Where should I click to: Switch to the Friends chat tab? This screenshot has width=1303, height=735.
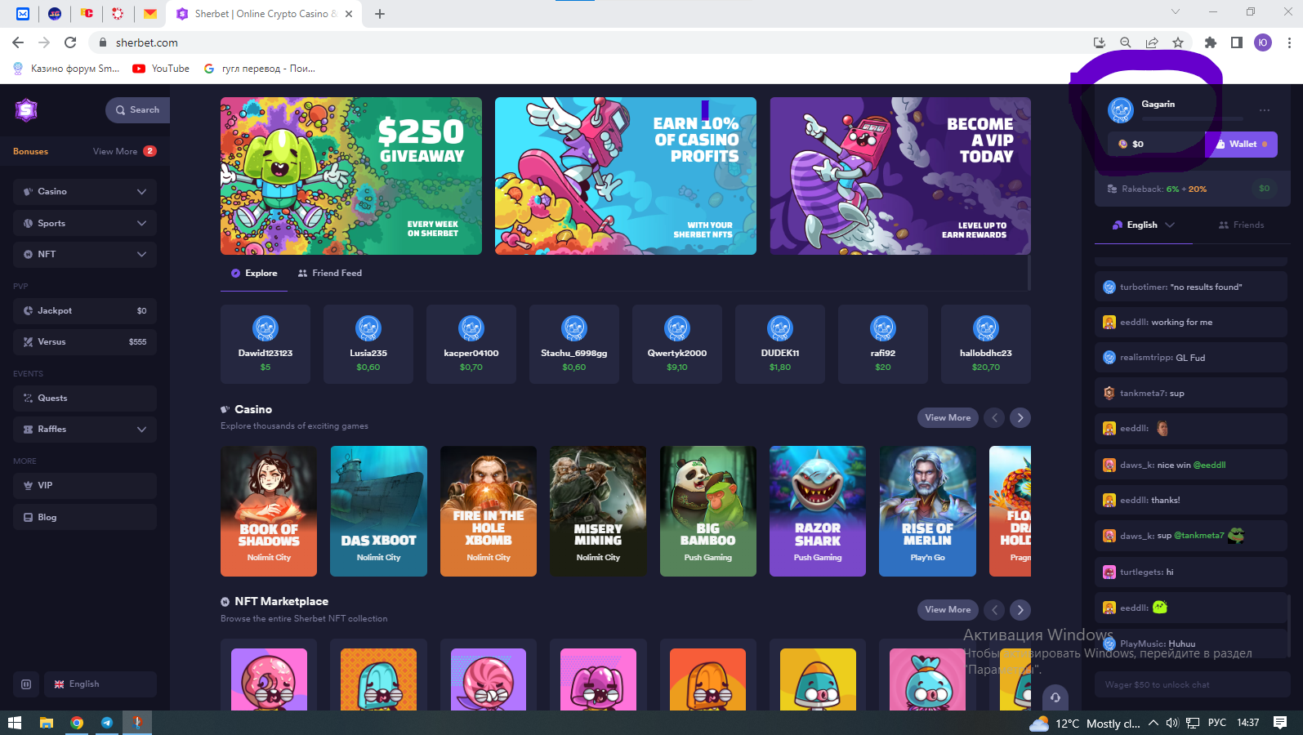(1241, 225)
